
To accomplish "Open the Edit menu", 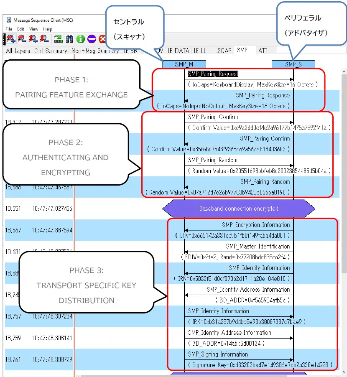I will [x=20, y=29].
